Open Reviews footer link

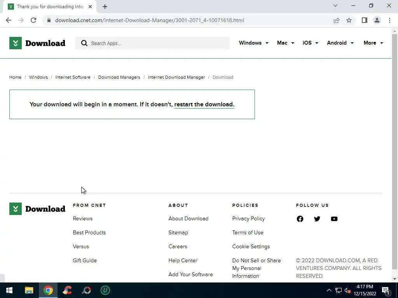pyautogui.click(x=83, y=219)
